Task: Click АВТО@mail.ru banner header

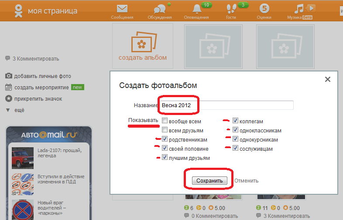Action: click(49, 135)
